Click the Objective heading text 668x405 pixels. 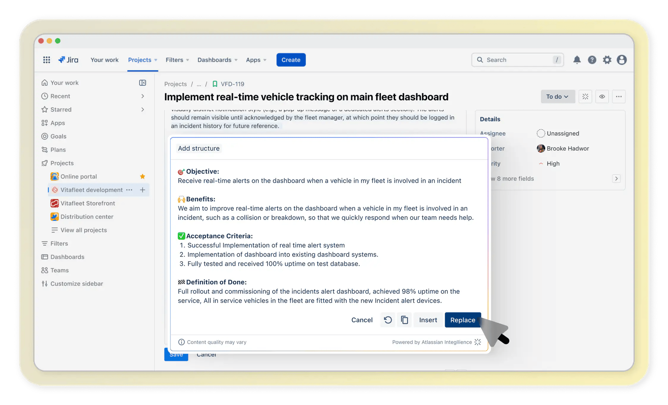click(x=203, y=171)
